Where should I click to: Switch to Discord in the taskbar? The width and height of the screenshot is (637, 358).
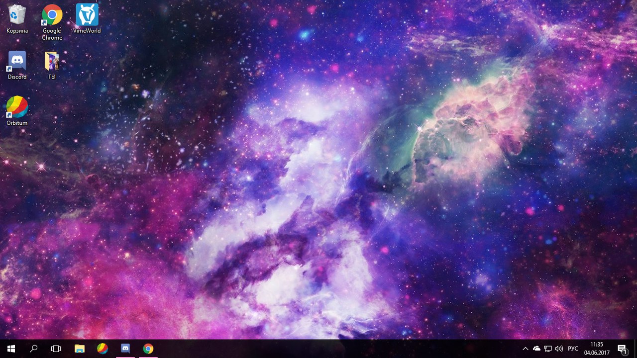tap(125, 349)
